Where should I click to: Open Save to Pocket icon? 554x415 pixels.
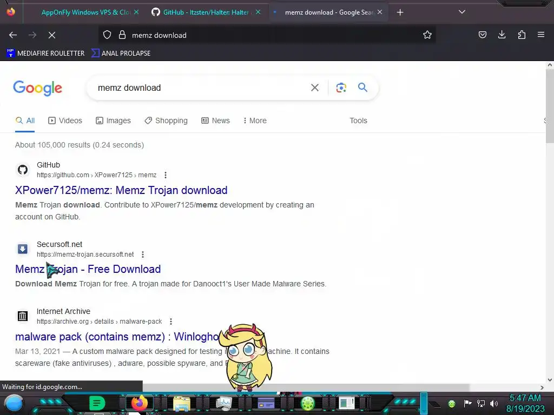point(483,35)
